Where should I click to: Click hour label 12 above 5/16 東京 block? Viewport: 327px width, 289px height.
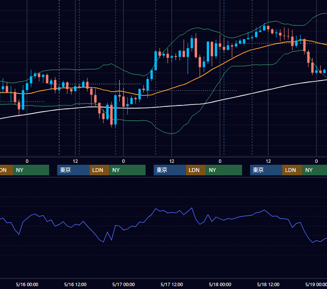click(x=75, y=161)
